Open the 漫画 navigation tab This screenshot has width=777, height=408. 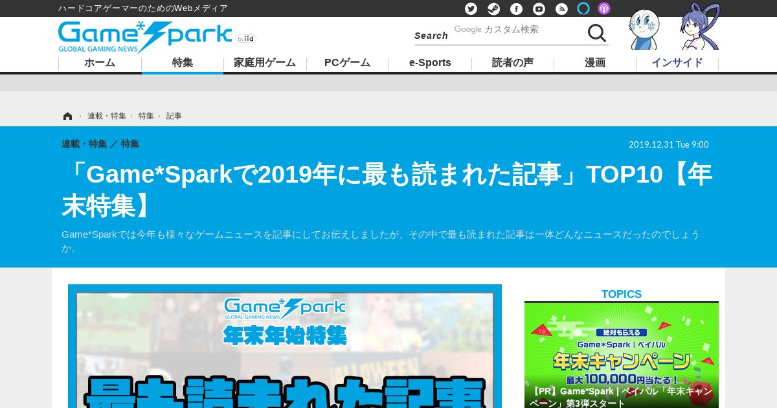tap(595, 63)
